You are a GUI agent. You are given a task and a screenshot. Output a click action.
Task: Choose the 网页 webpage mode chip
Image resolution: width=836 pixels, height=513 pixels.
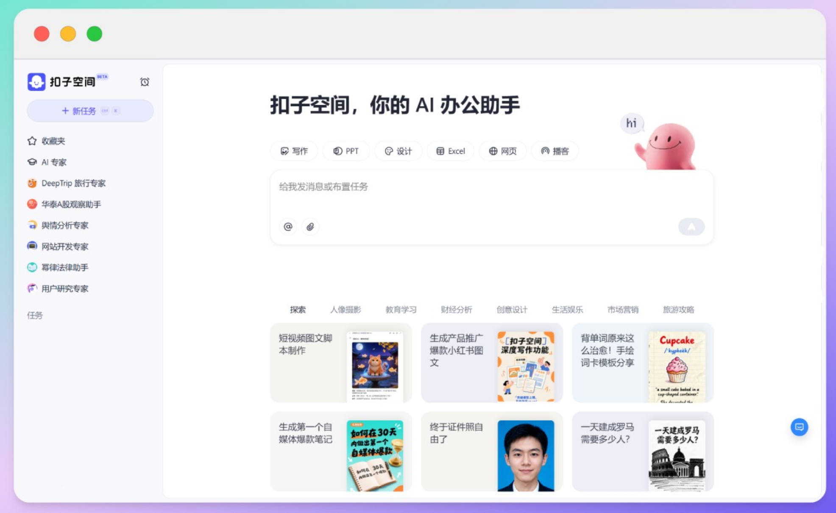coord(503,151)
